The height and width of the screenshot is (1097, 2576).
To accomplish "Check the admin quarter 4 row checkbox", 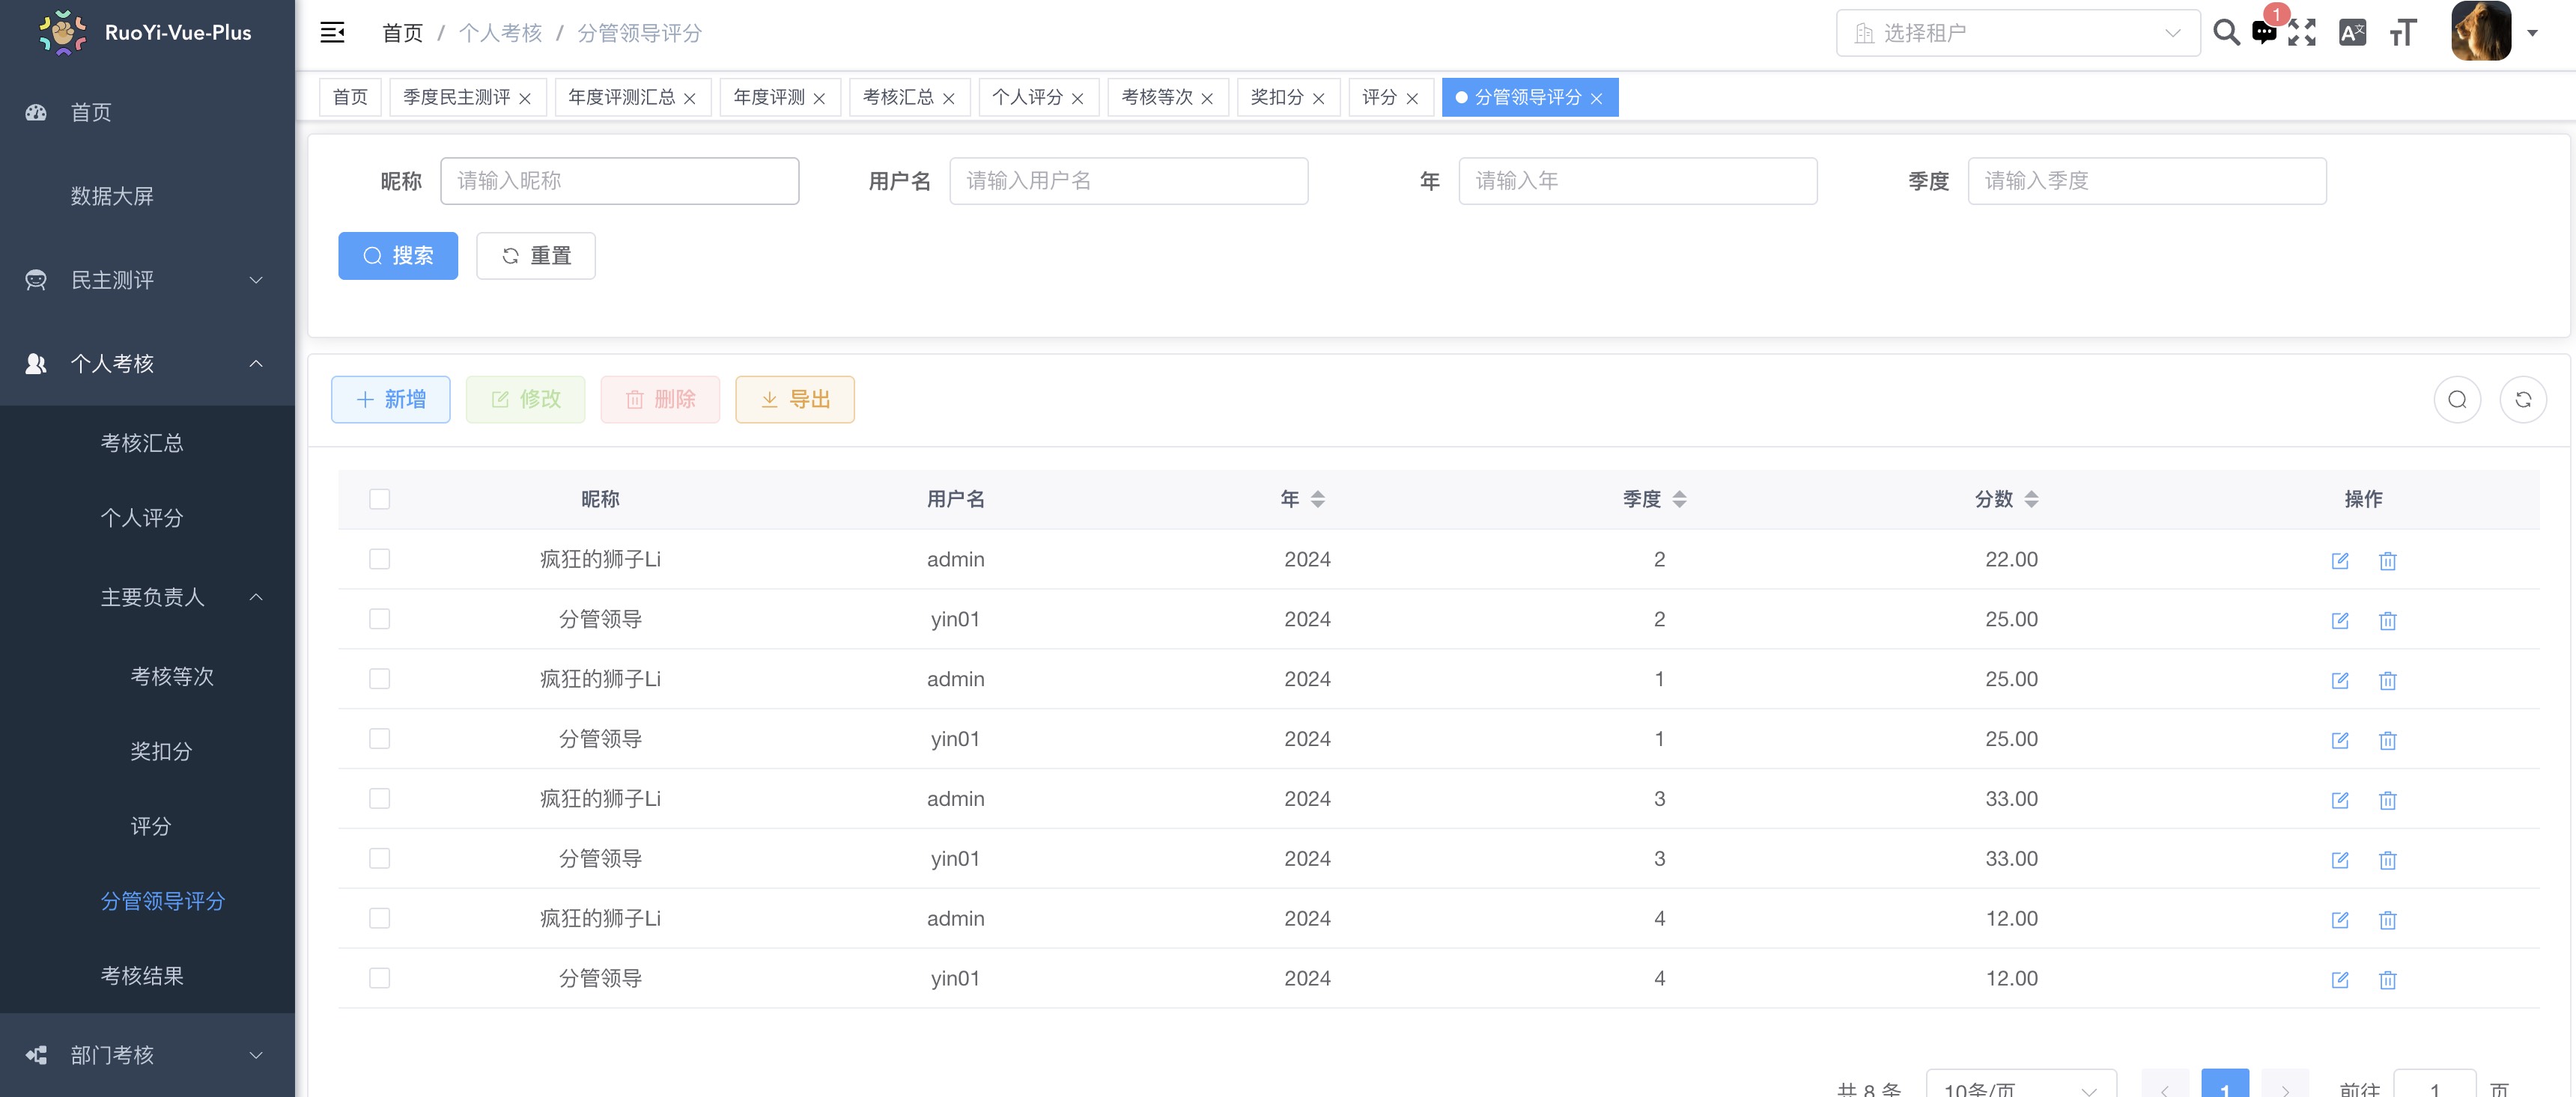I will click(x=379, y=918).
